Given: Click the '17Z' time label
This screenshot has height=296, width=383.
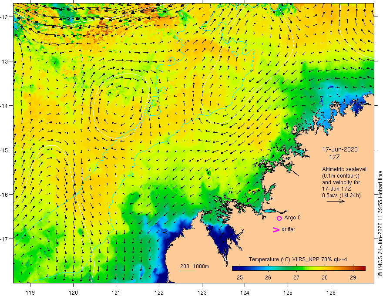Looking at the screenshot, I should [334, 157].
